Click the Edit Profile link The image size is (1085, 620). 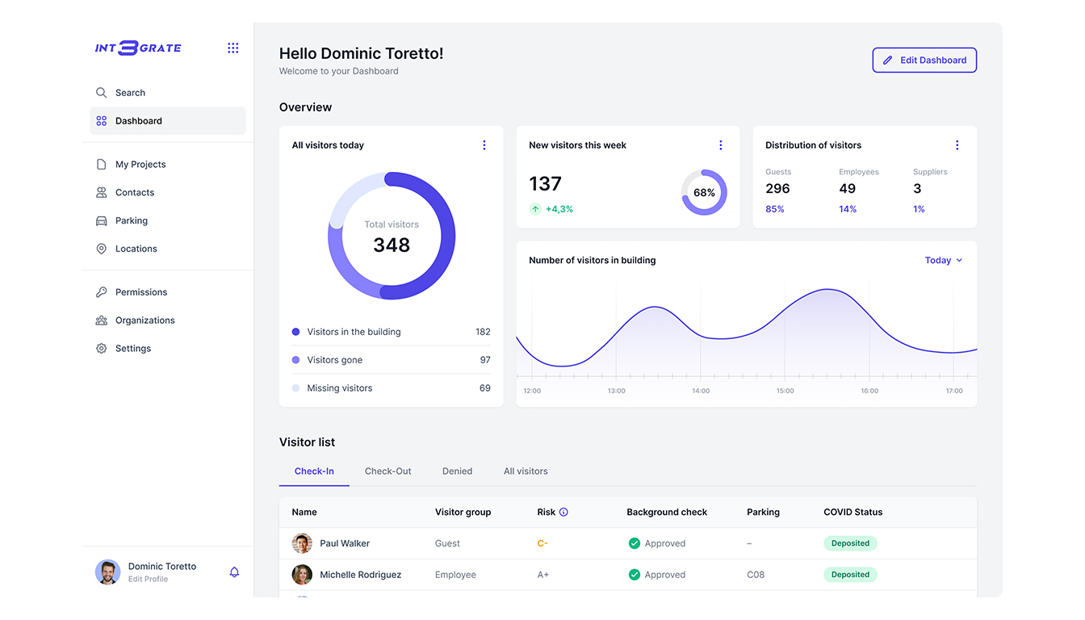click(x=148, y=579)
